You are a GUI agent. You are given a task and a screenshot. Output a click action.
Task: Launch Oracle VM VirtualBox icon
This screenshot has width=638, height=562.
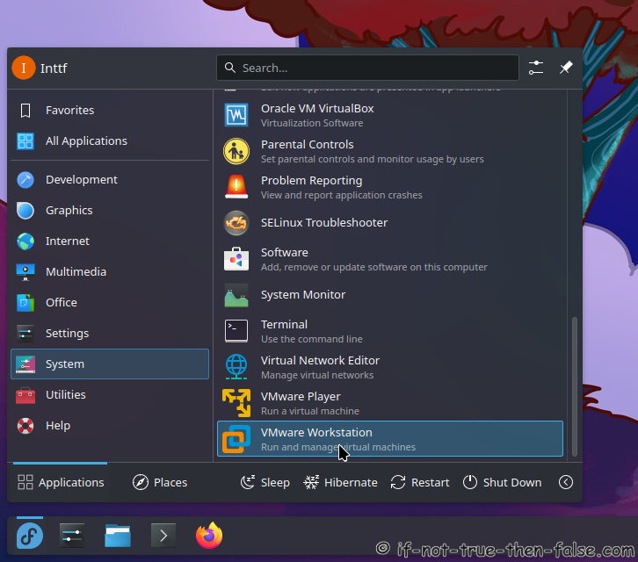(236, 115)
